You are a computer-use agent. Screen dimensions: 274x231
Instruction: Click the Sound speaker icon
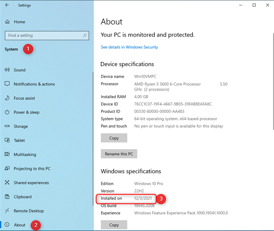(7, 70)
